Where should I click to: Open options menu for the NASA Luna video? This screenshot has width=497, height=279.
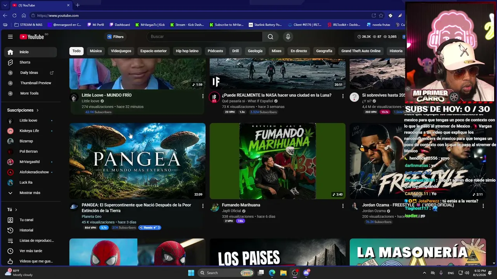pyautogui.click(x=343, y=96)
